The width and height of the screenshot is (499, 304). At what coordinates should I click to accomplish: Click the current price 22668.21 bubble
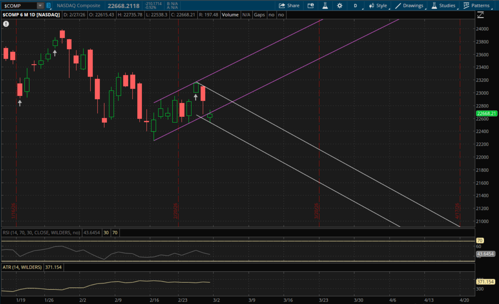[486, 113]
